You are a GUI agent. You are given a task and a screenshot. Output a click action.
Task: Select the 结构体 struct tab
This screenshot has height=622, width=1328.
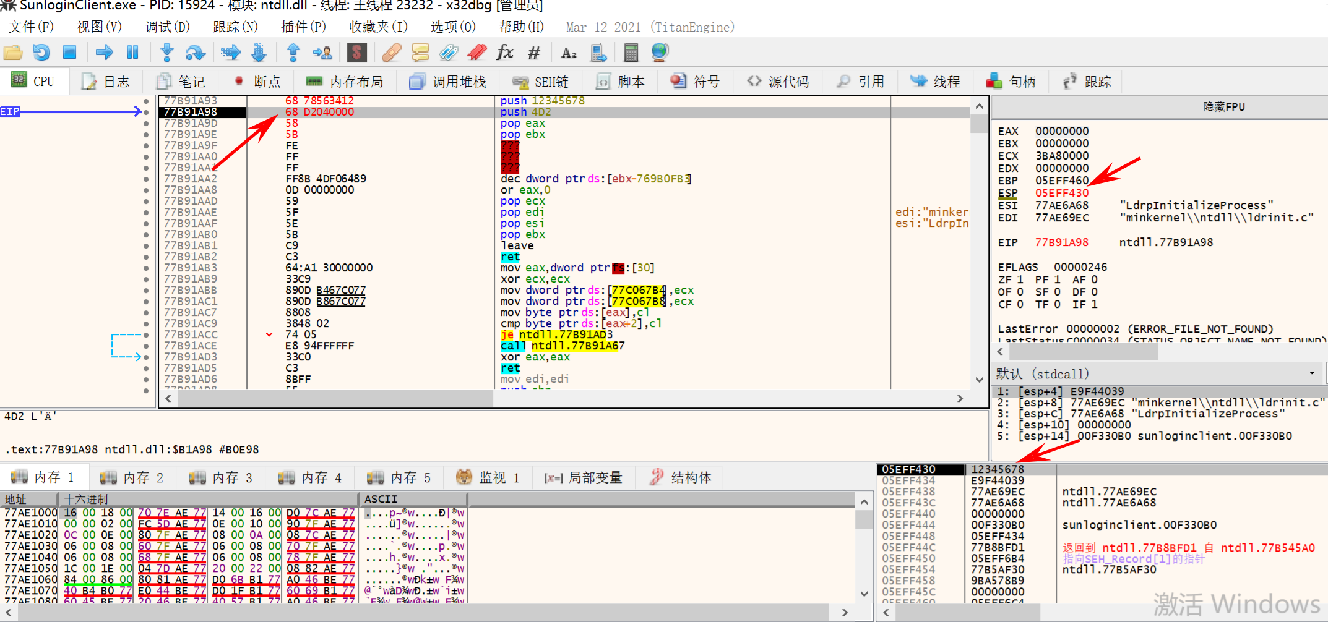[681, 477]
